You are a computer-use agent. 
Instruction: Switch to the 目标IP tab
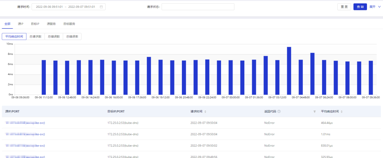(x=35, y=24)
